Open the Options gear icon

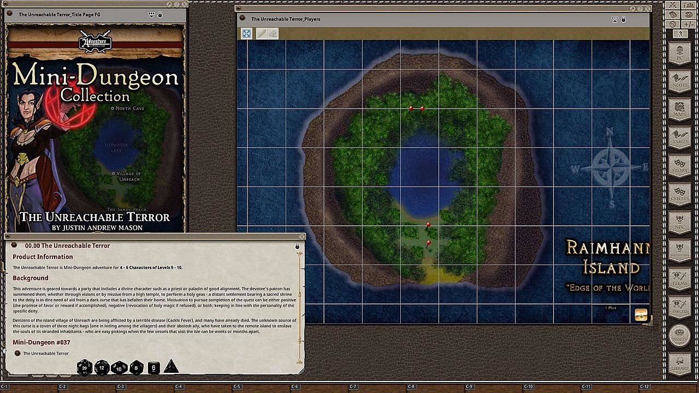pyautogui.click(x=672, y=24)
